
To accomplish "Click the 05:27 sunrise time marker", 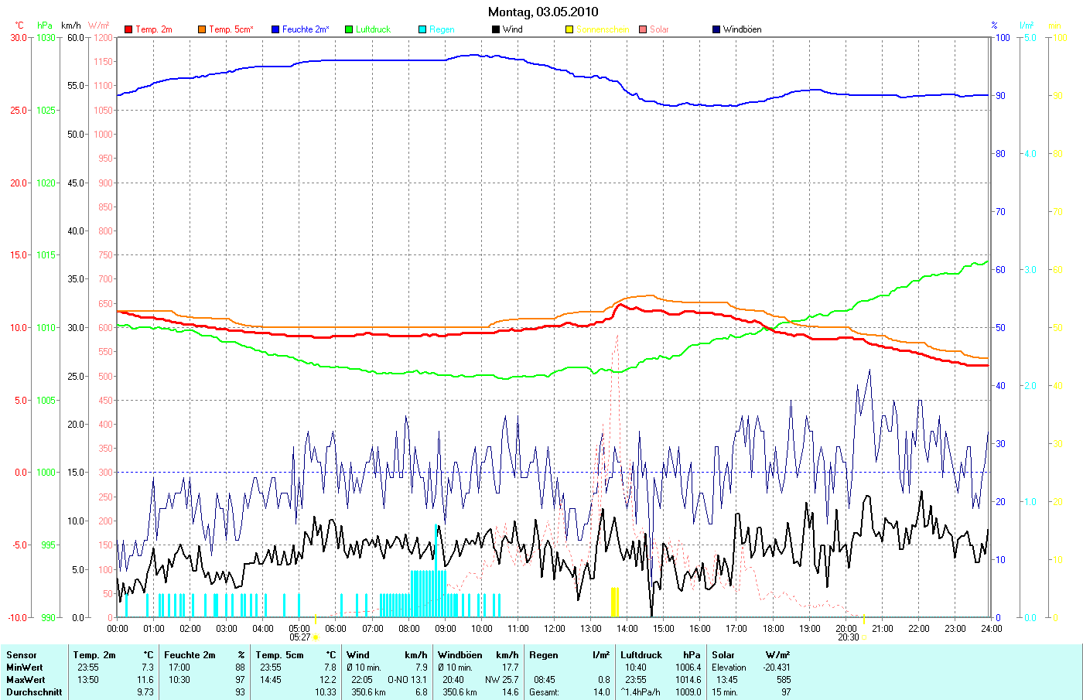I will click(x=300, y=637).
